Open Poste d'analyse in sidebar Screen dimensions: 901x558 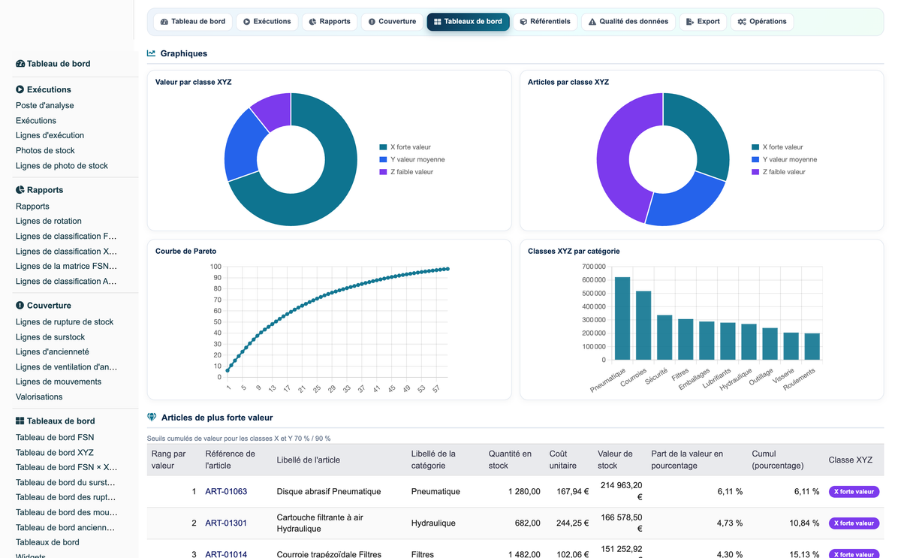pyautogui.click(x=45, y=106)
